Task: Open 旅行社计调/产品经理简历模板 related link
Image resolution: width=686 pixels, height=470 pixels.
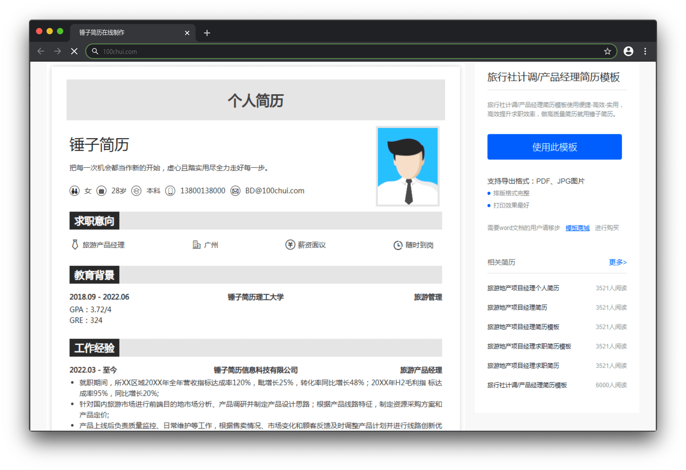Action: coord(527,385)
